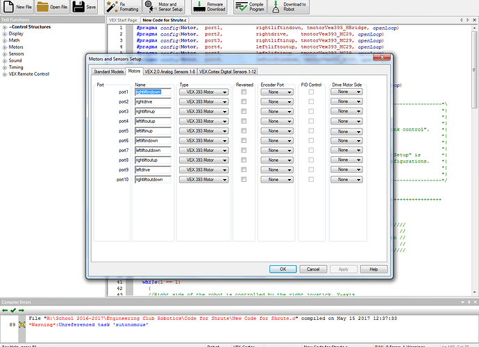Click the port9 name field leftdrive
Viewport: 479px width, 347px height.
(x=153, y=170)
